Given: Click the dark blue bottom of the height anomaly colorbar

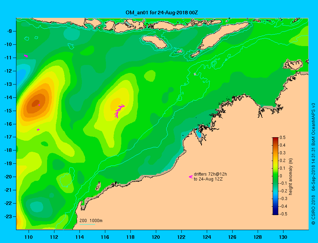Looking at the screenshot, I should pyautogui.click(x=275, y=213).
